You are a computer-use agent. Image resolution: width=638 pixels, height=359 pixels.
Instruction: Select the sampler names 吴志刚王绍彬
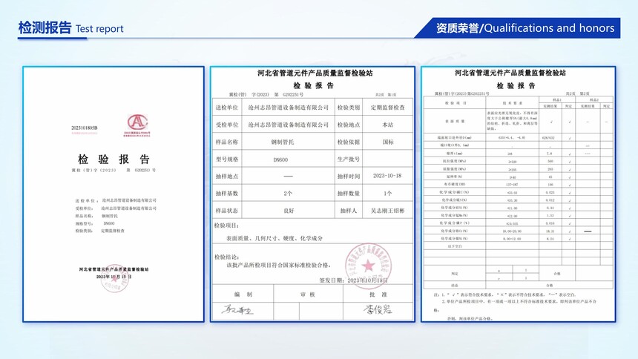[388, 211]
